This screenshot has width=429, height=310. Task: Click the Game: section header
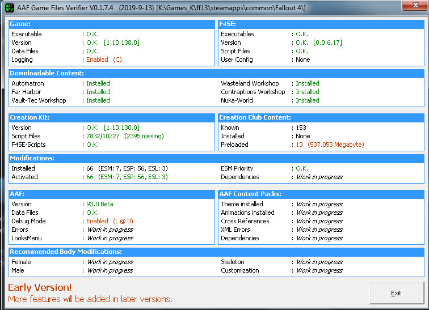[112, 24]
